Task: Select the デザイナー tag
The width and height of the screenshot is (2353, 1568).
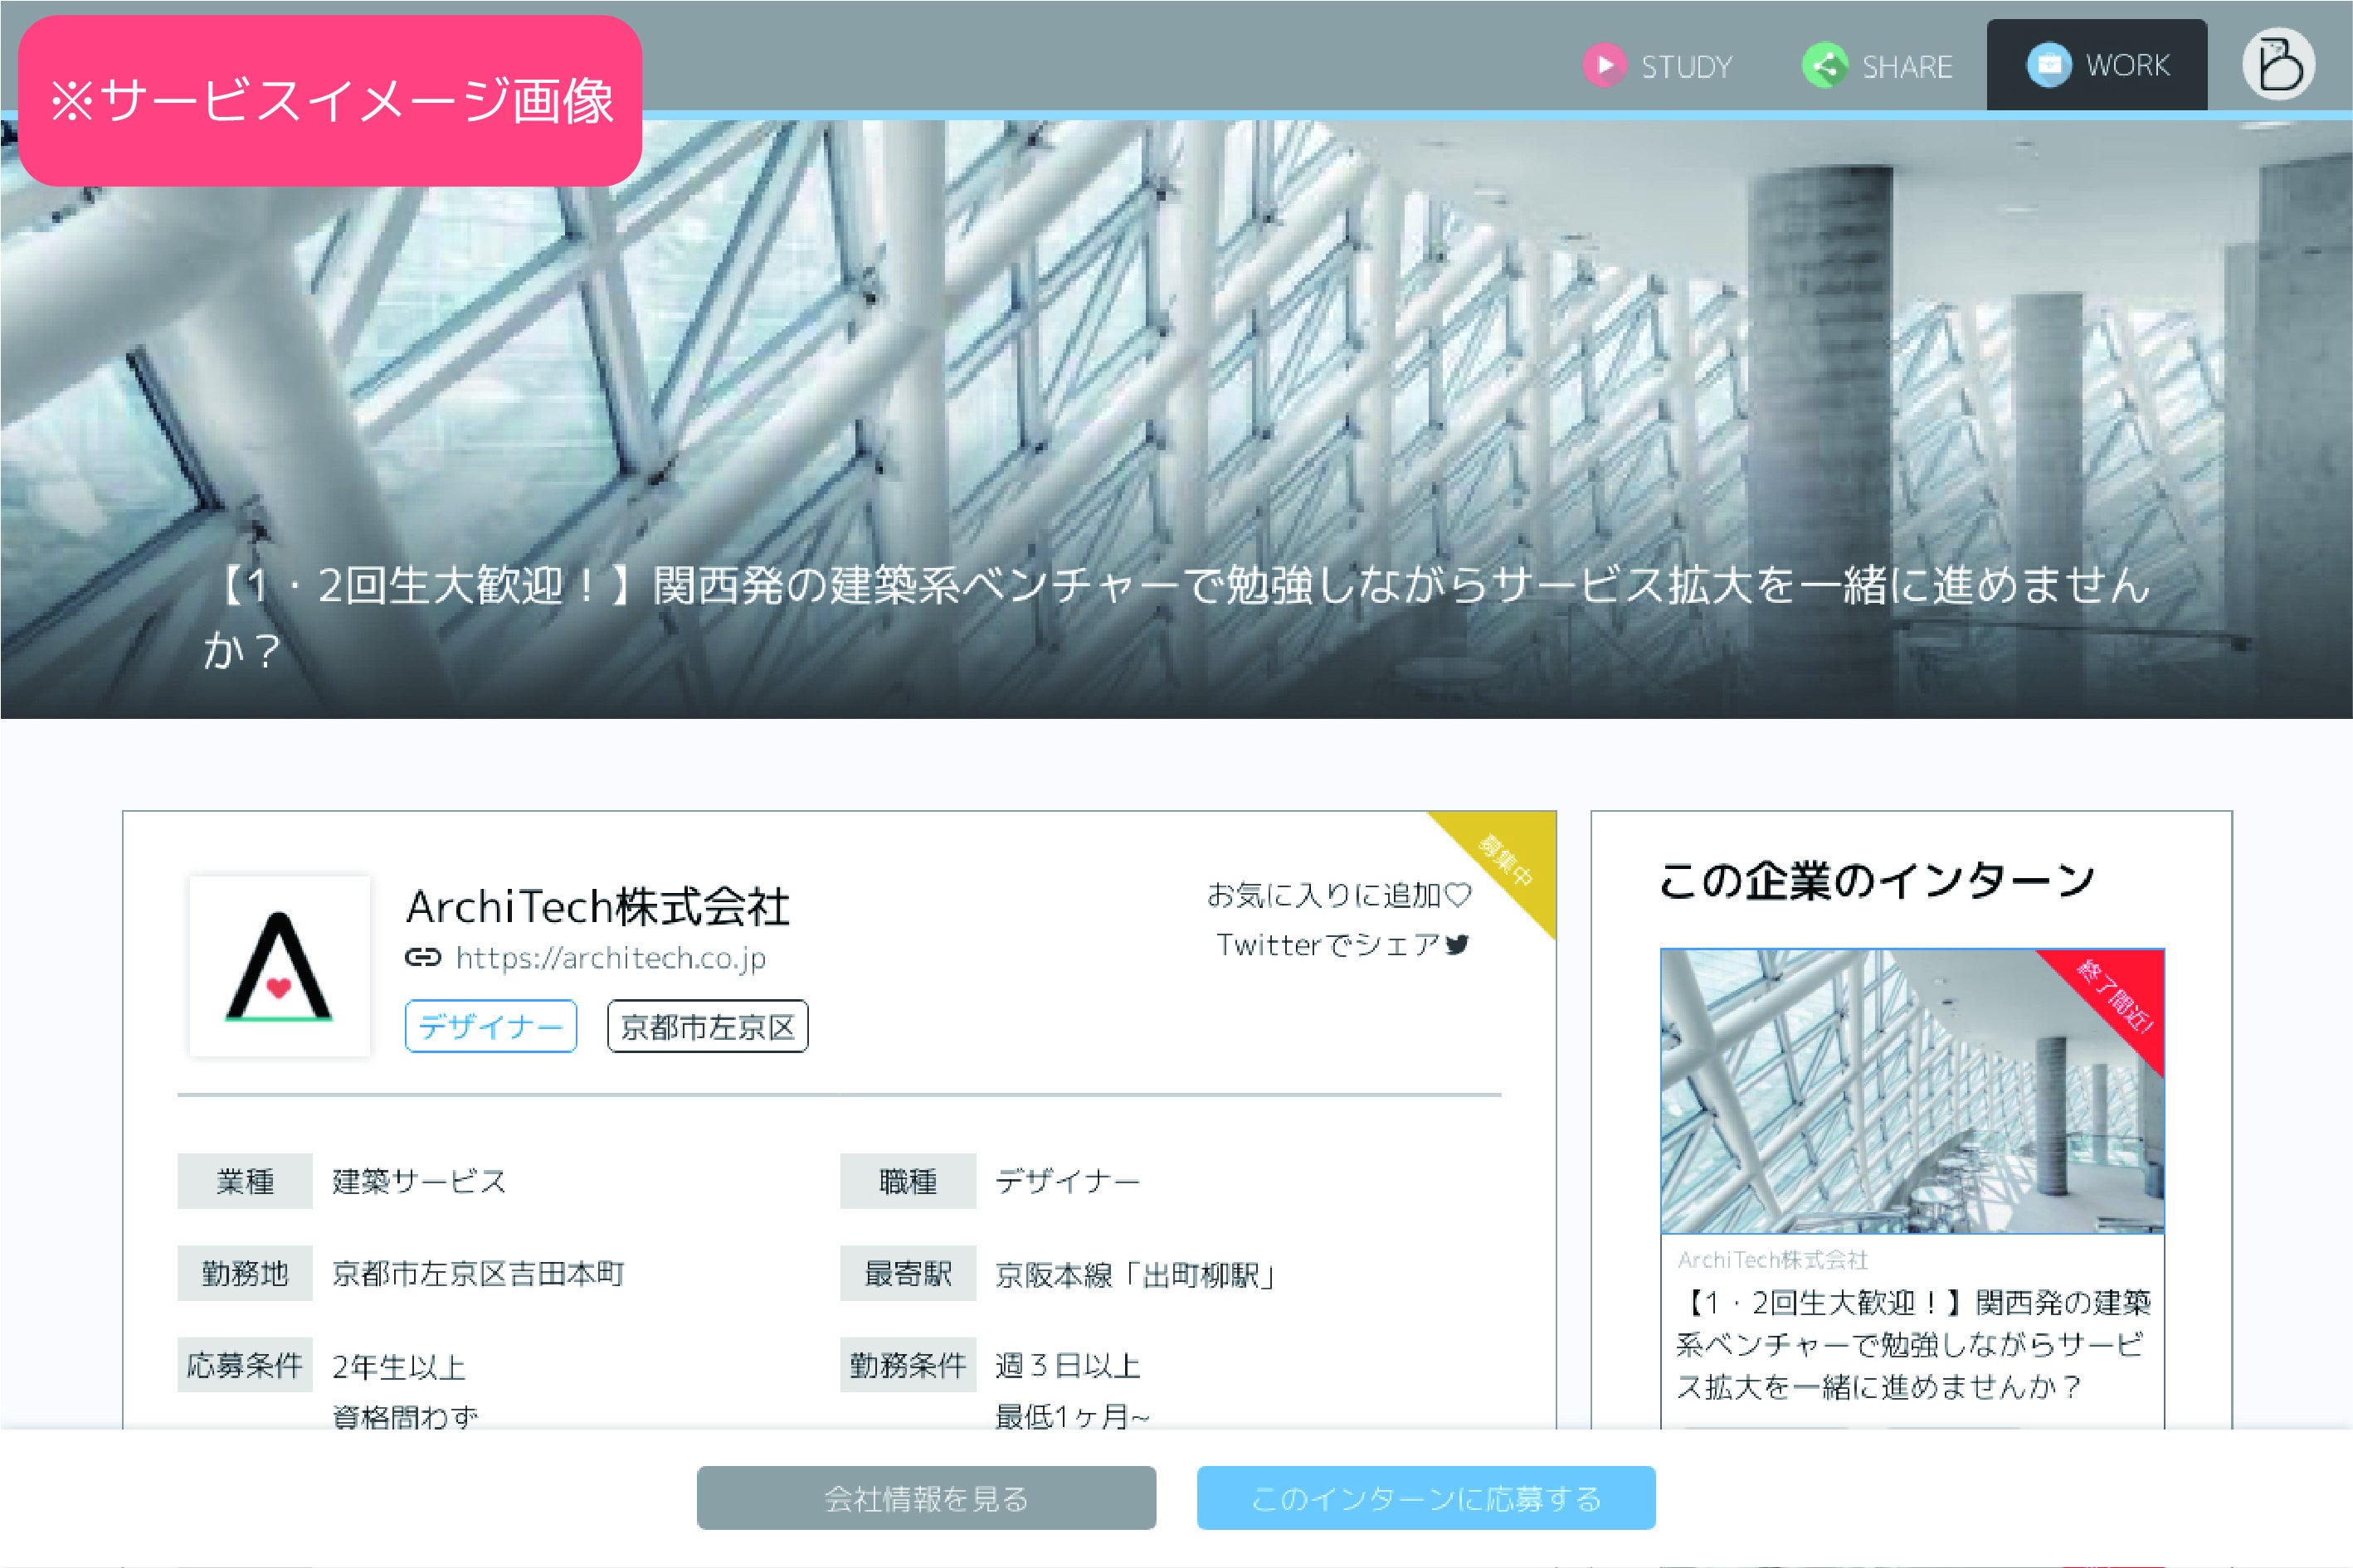Action: coord(490,1026)
